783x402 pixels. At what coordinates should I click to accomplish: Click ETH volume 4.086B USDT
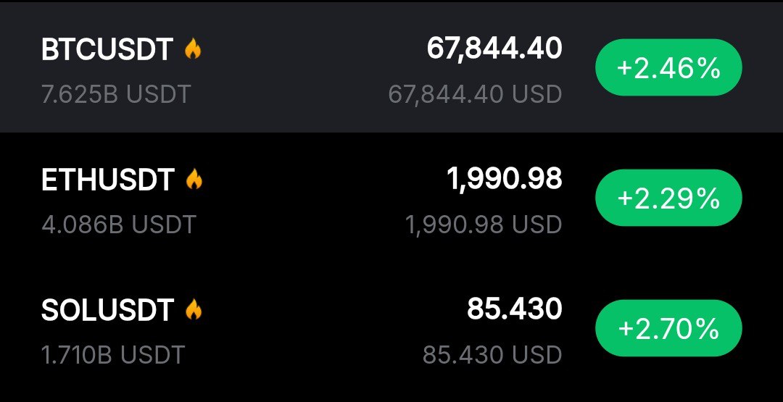(x=119, y=225)
